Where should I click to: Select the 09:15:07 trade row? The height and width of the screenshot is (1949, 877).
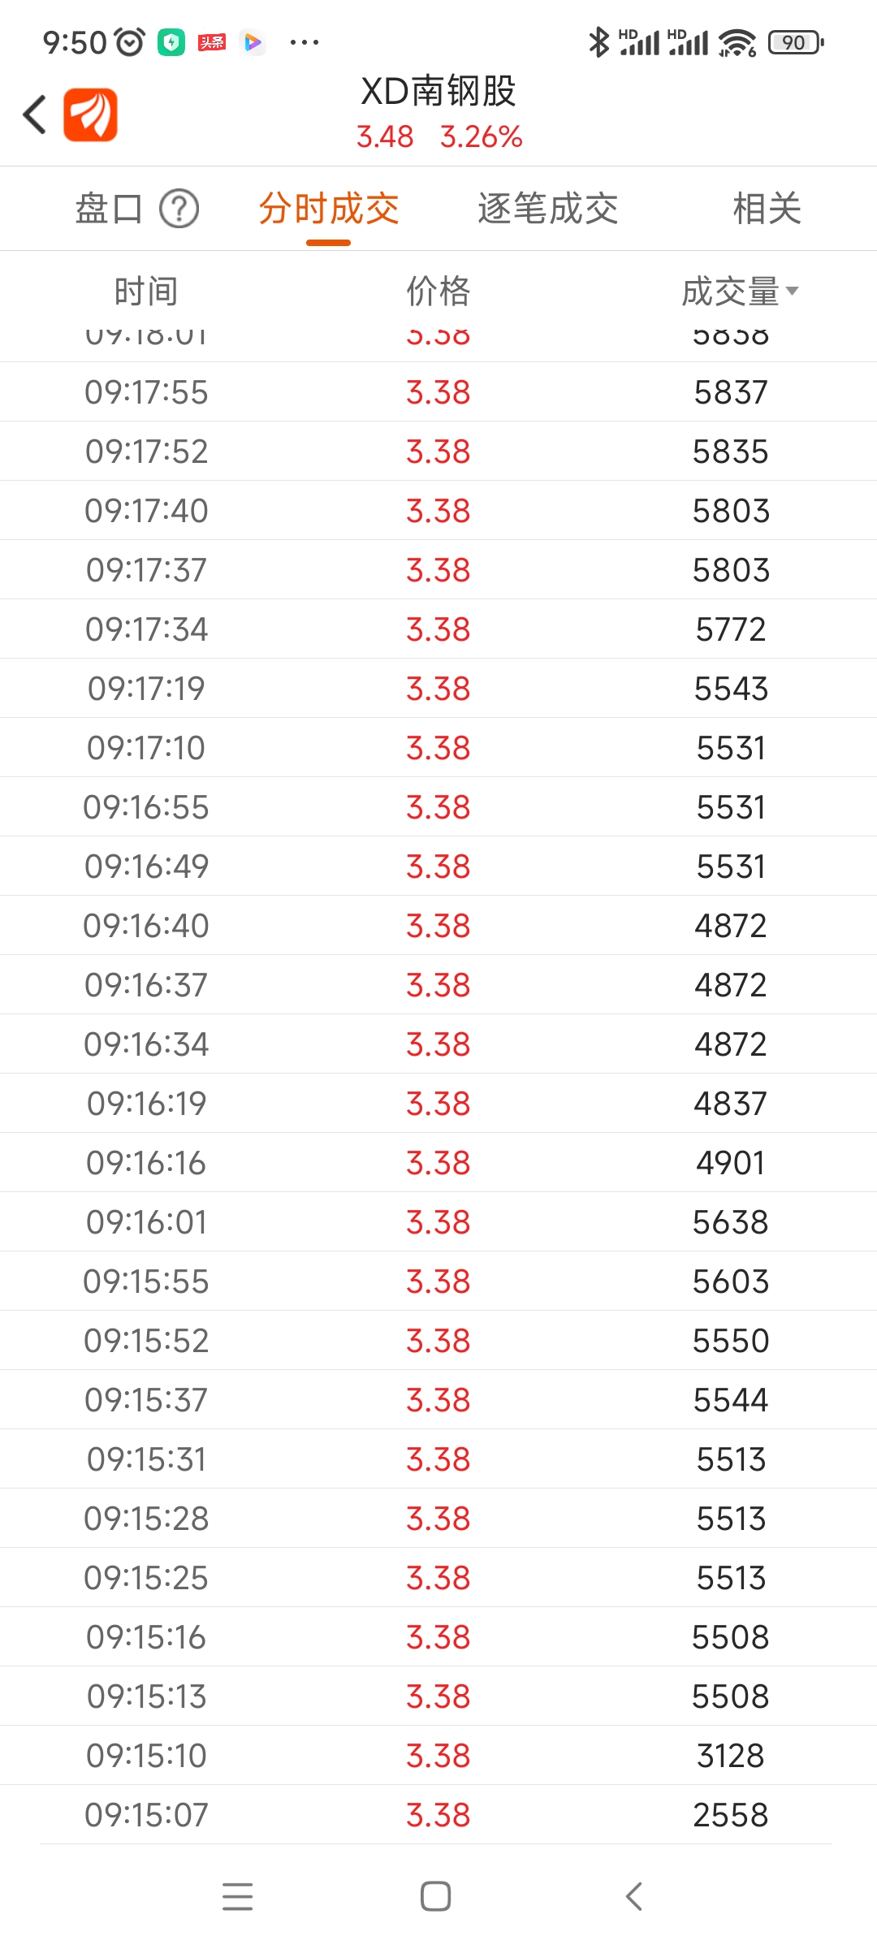tap(438, 1815)
